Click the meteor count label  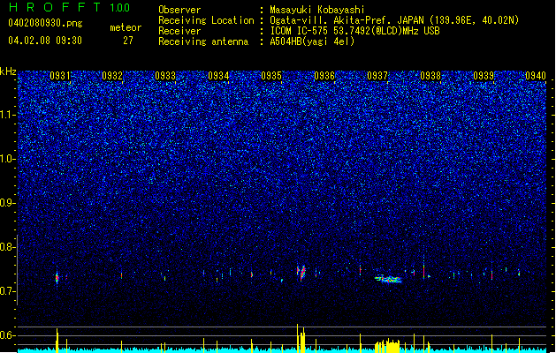pos(126,27)
